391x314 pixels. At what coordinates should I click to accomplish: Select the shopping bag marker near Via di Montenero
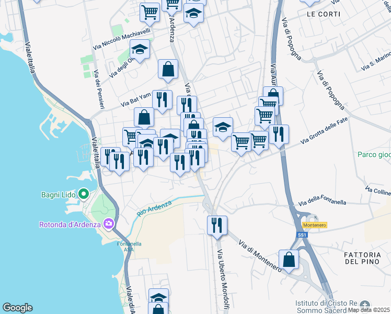[x=289, y=260]
